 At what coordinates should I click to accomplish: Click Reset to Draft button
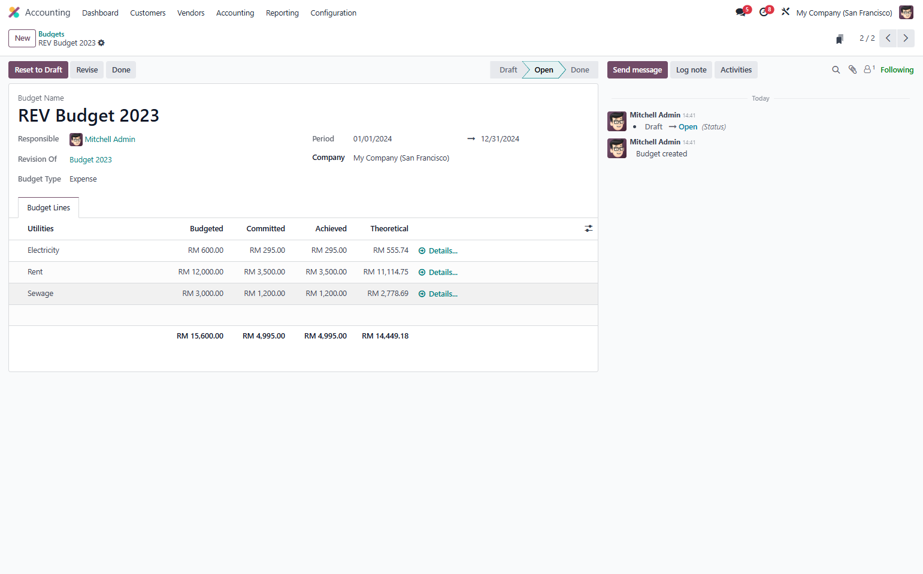38,70
